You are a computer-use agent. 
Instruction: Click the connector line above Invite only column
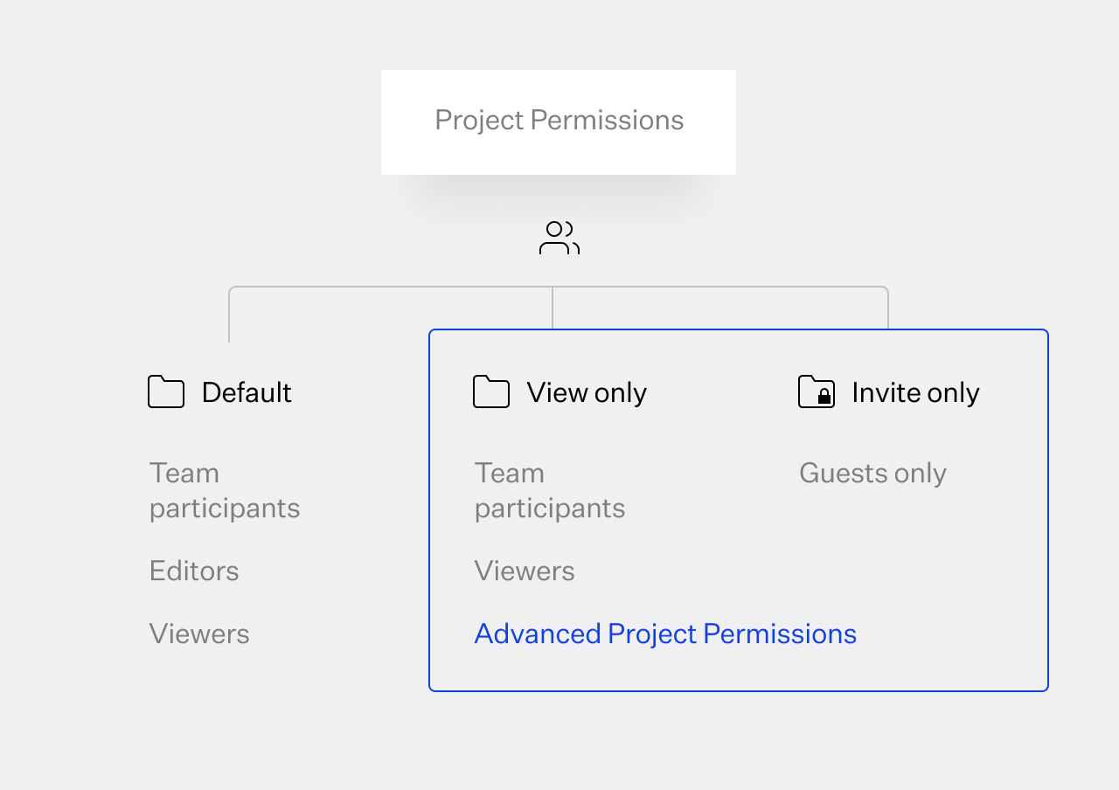click(x=888, y=309)
